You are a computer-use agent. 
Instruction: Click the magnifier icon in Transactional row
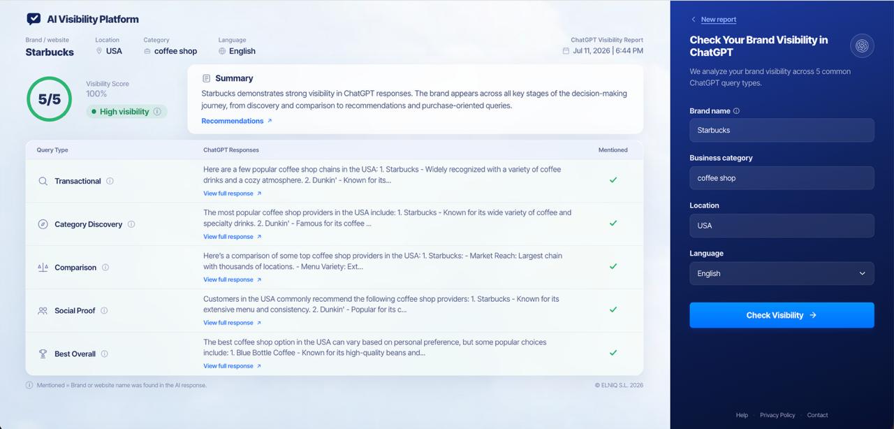coord(43,181)
